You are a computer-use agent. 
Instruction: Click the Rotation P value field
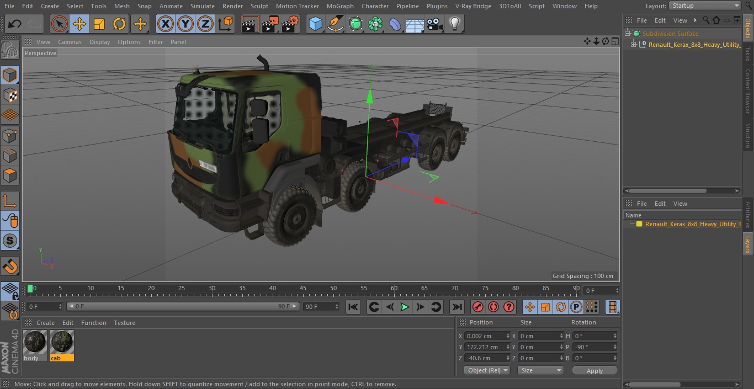[x=592, y=347]
